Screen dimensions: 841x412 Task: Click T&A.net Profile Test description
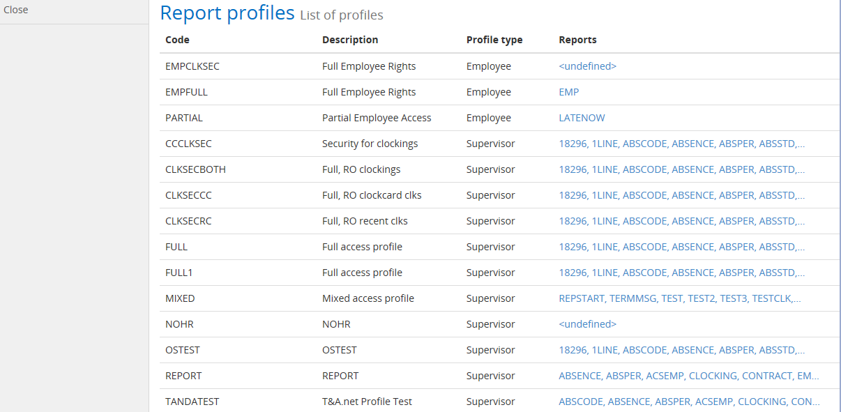(x=367, y=402)
